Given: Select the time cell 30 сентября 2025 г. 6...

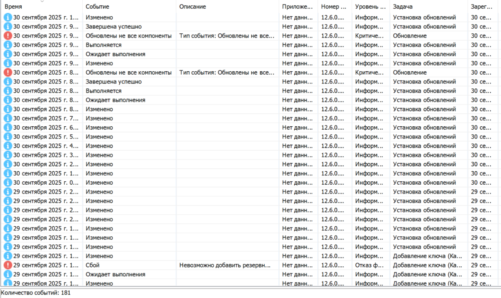Looking at the screenshot, I should [46, 128].
